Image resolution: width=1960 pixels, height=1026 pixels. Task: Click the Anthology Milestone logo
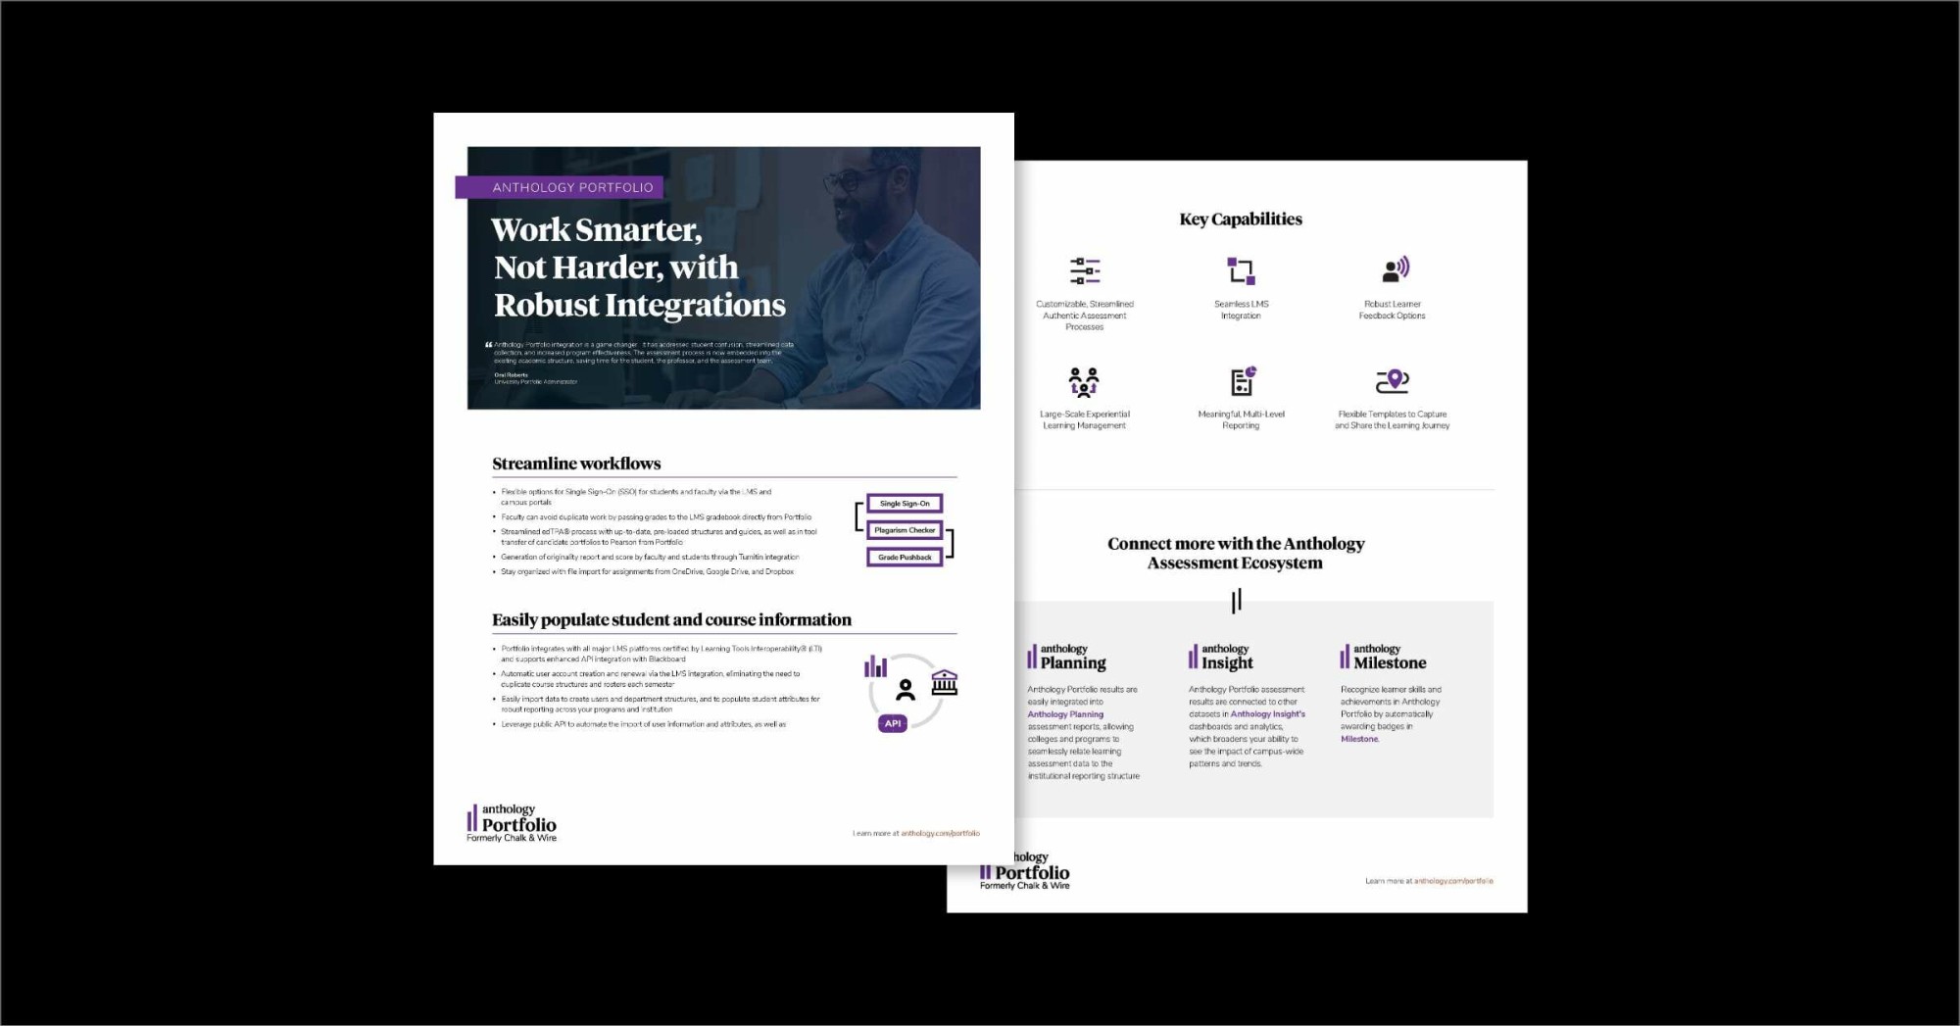1383,657
